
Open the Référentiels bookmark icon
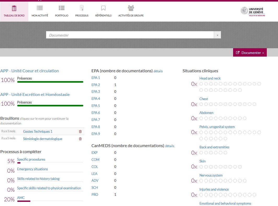[x=103, y=8]
